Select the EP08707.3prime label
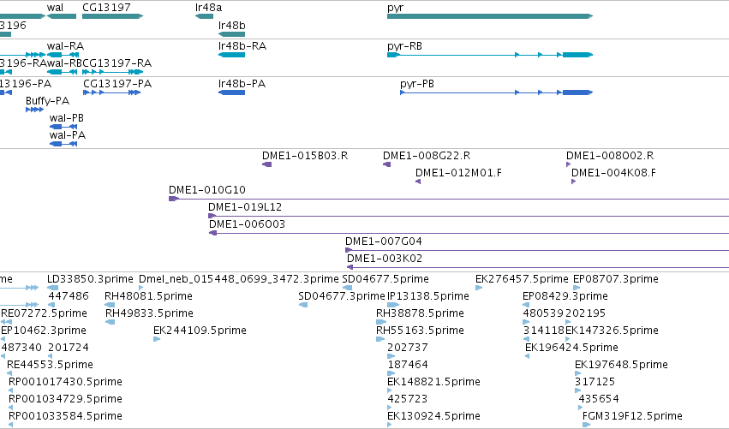The image size is (729, 429). [616, 279]
